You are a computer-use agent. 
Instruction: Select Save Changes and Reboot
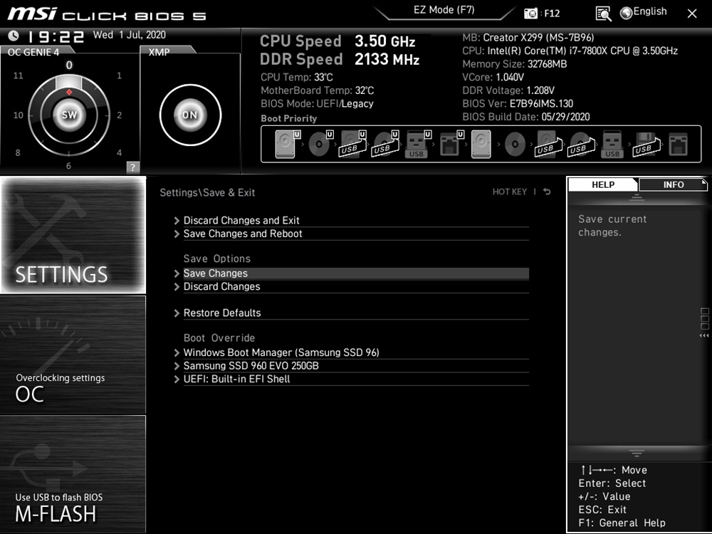tap(243, 234)
